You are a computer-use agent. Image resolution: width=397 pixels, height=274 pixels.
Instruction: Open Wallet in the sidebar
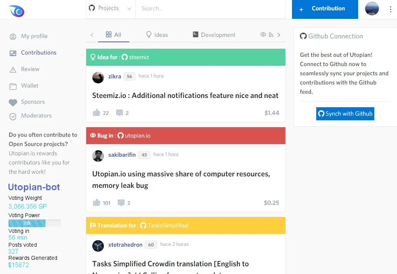24,86
